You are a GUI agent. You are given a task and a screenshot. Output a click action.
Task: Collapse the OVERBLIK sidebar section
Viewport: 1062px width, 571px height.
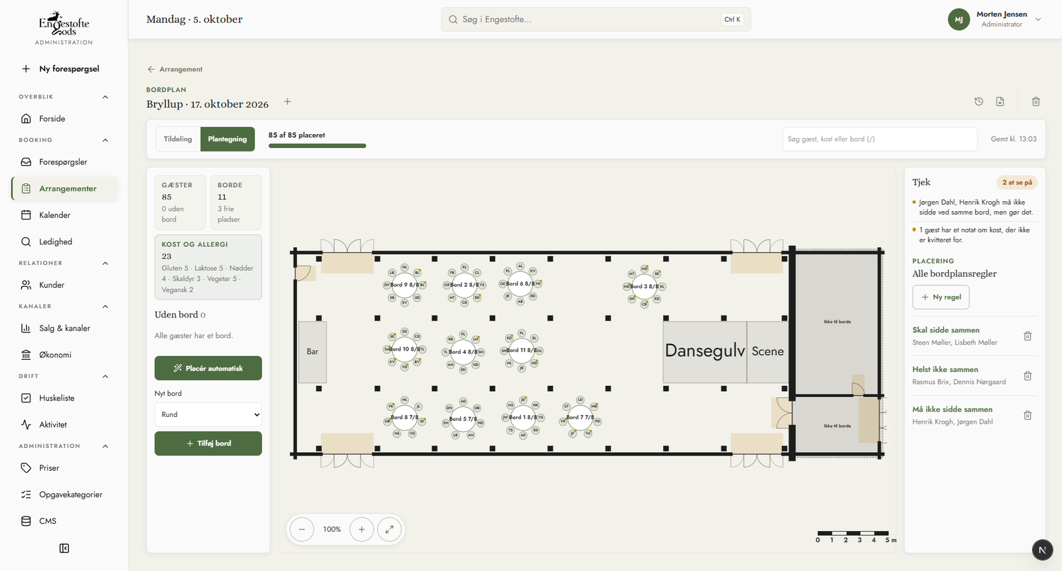tap(105, 97)
